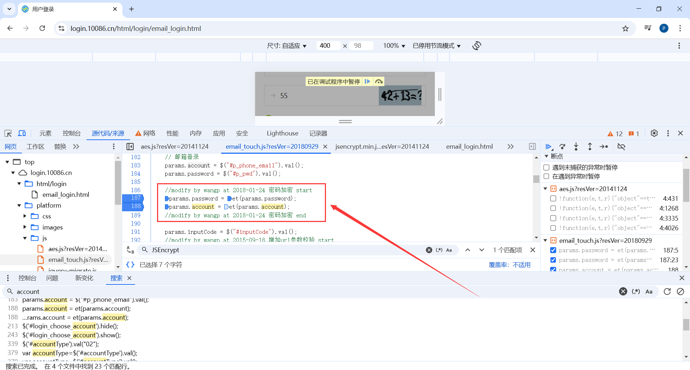Open the drawer's three-dot menu
The image size is (690, 370).
[8, 278]
